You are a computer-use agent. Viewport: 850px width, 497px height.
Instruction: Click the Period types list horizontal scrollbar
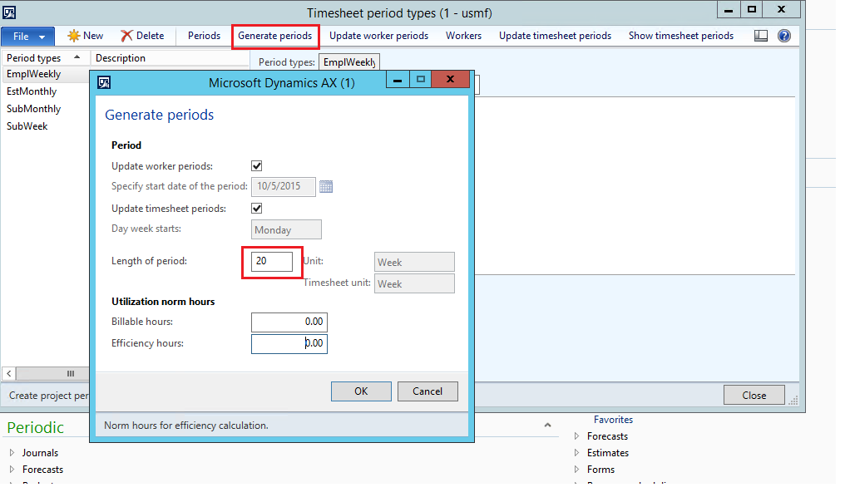[x=50, y=374]
